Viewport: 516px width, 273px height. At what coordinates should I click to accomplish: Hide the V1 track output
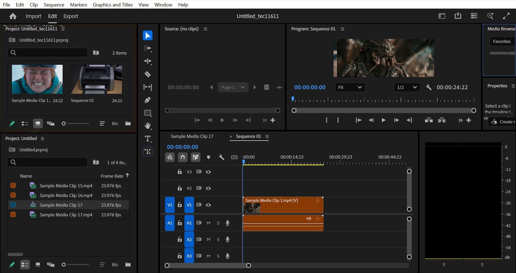pyautogui.click(x=208, y=205)
